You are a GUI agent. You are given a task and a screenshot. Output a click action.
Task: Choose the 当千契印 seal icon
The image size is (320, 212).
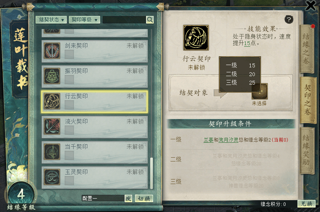52,152
